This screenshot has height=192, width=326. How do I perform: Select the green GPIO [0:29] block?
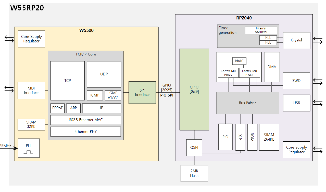pyautogui.click(x=194, y=89)
